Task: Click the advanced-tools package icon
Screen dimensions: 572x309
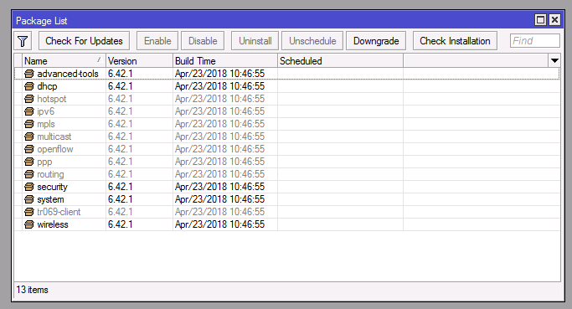Action: point(29,74)
